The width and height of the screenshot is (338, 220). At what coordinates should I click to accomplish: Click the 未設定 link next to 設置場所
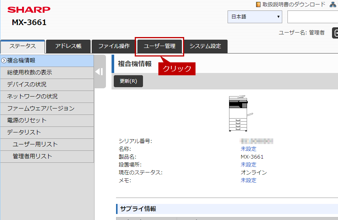coord(248,165)
